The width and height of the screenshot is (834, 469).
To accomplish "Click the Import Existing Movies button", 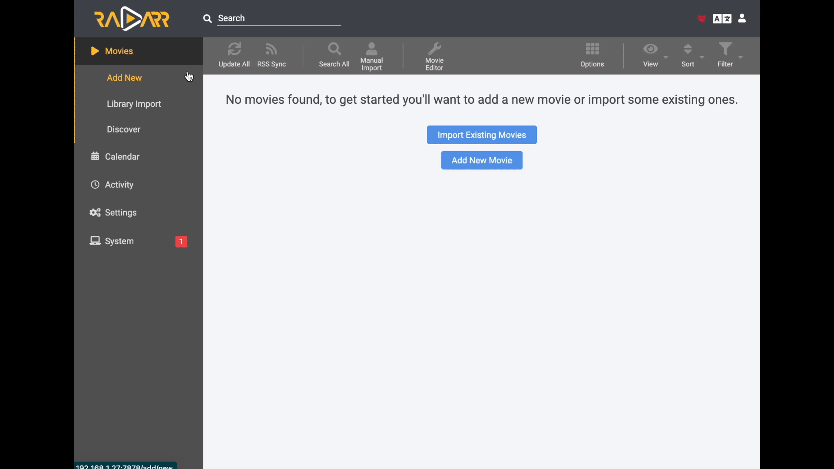I will [x=482, y=135].
